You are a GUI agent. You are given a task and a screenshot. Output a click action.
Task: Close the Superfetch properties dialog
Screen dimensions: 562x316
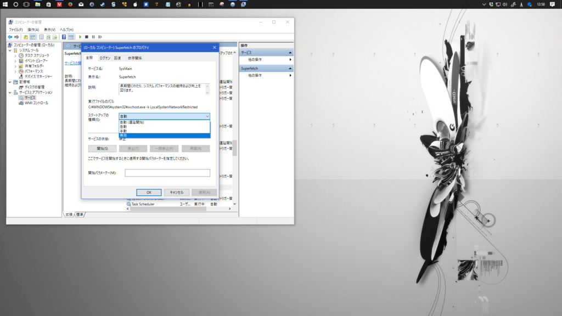[215, 47]
